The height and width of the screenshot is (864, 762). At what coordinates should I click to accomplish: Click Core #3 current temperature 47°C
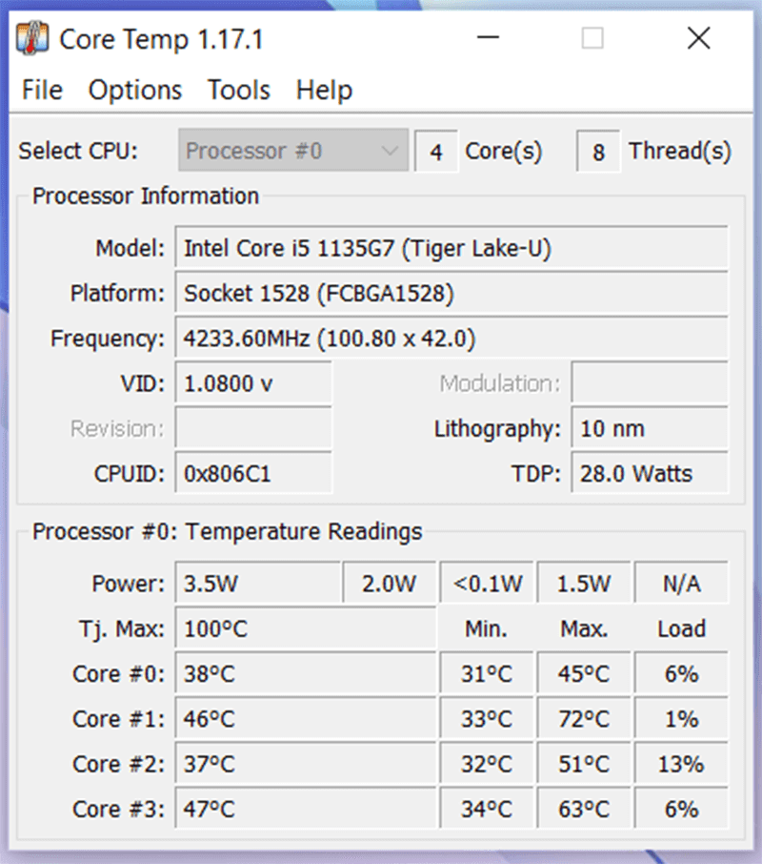(306, 810)
